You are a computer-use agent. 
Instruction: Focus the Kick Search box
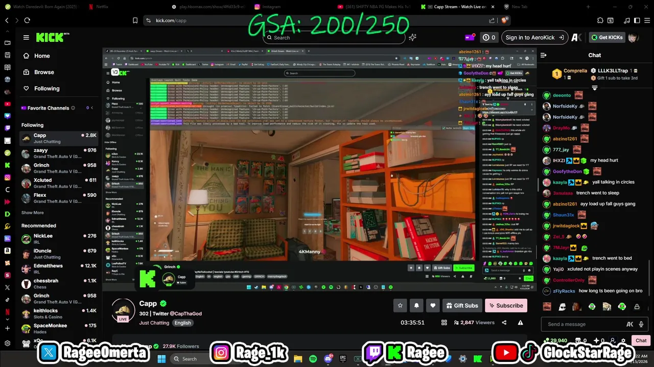[334, 37]
